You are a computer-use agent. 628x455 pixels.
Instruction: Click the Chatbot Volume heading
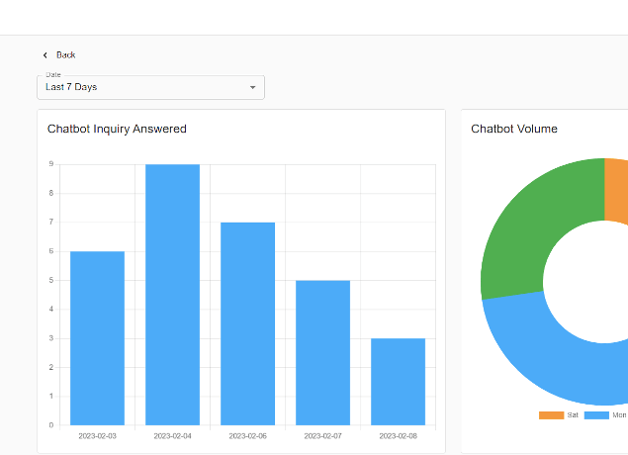(x=513, y=129)
